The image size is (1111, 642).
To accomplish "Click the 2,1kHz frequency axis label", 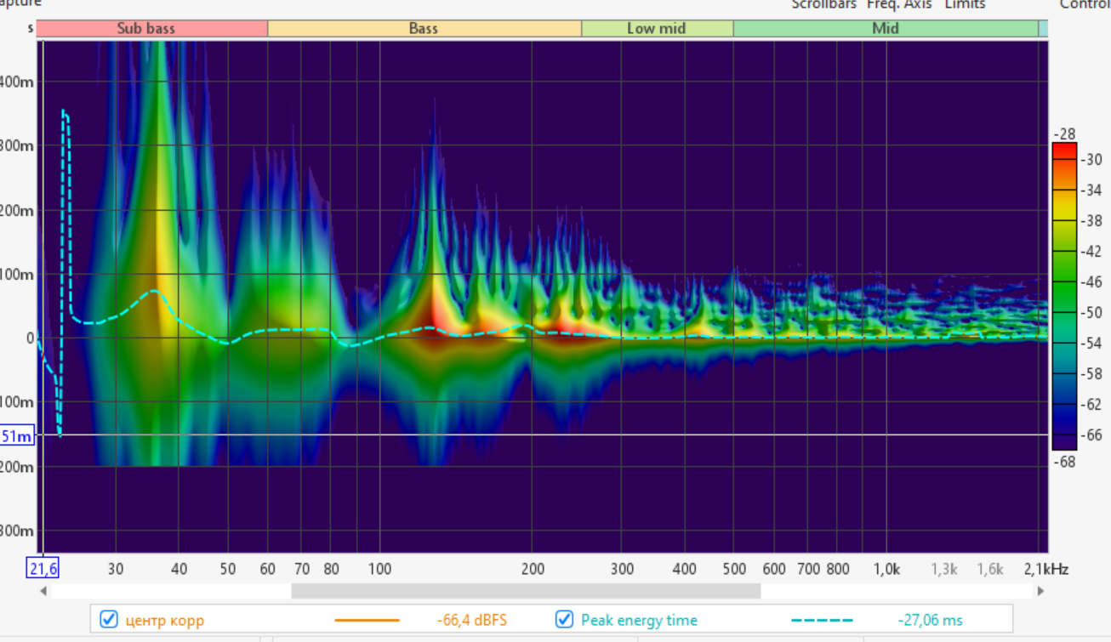I will 1047,569.
